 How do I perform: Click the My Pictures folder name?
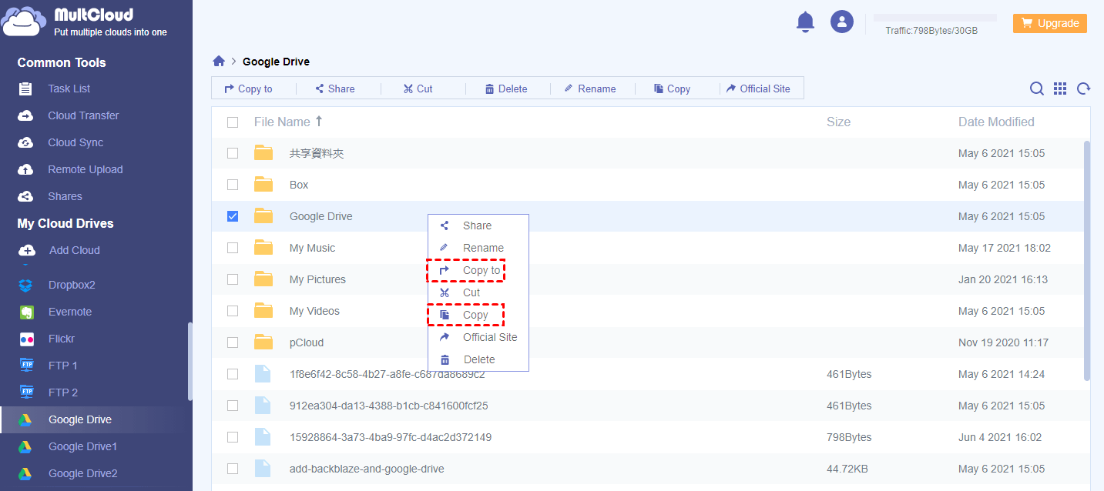[x=317, y=279]
